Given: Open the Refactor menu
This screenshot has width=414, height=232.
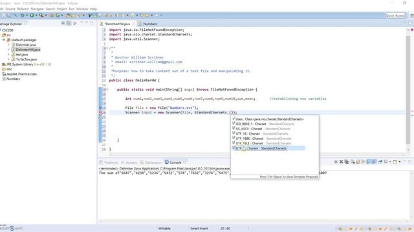Looking at the screenshot, I should coord(23,9).
